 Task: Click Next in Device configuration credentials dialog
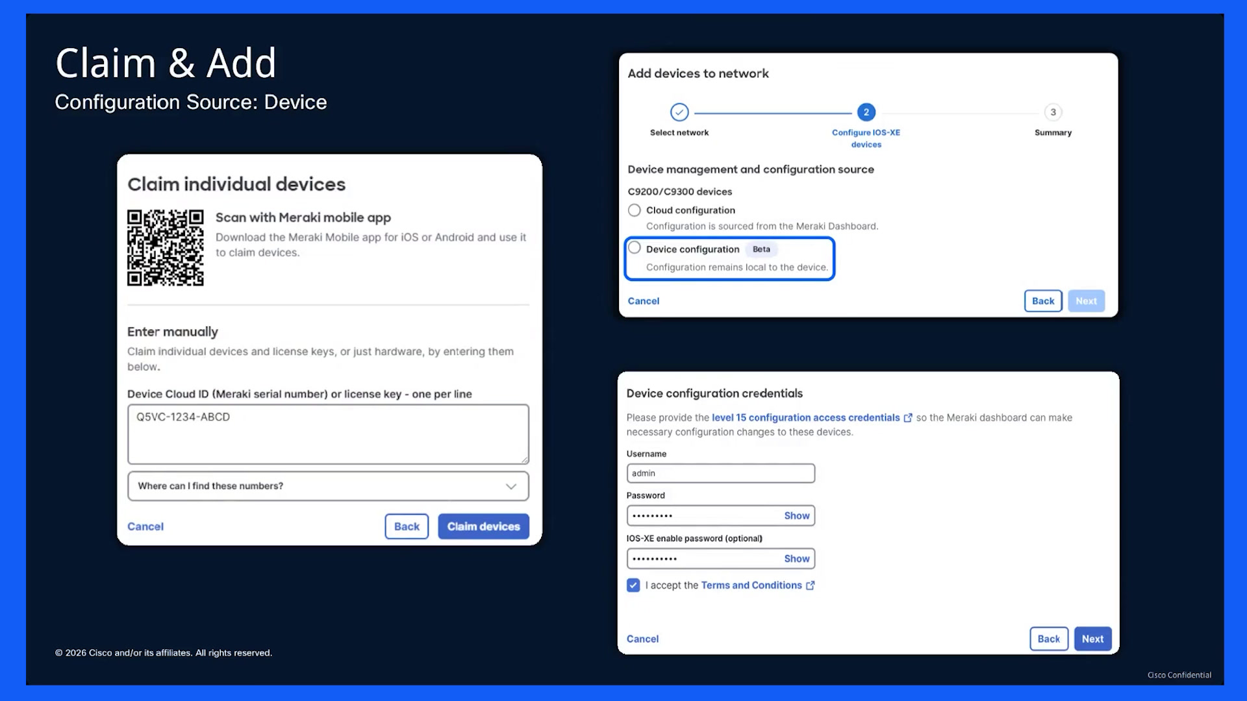point(1092,639)
